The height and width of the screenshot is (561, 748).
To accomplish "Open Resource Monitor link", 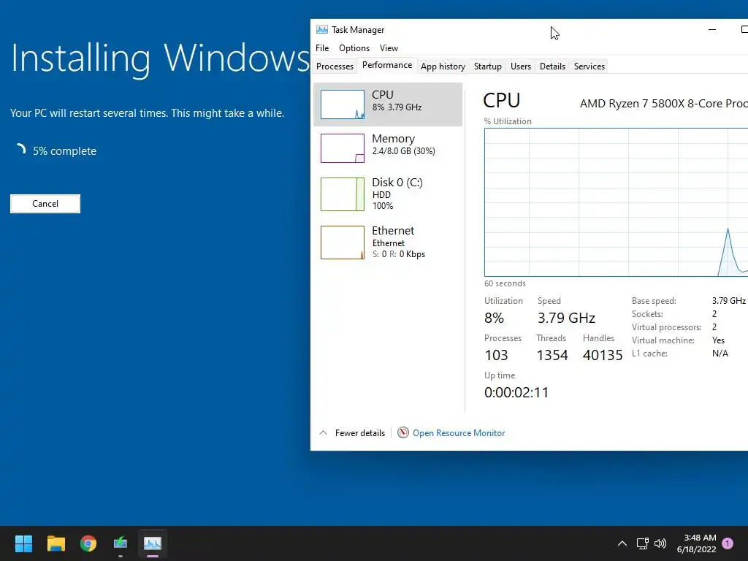I will pos(459,432).
